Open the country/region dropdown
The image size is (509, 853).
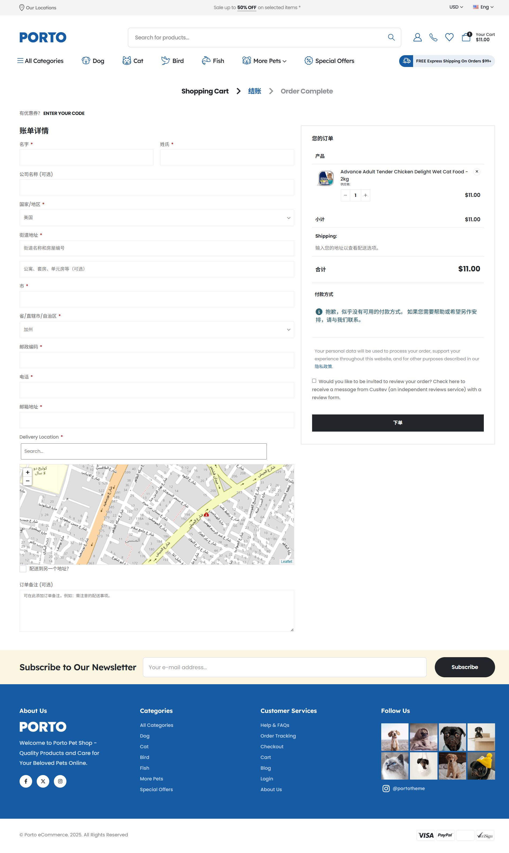point(156,218)
